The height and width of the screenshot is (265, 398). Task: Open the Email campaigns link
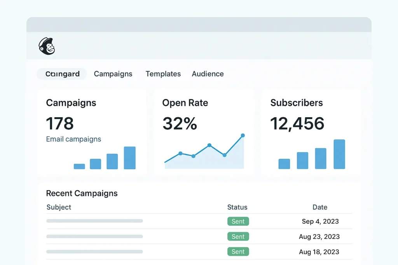[x=73, y=139]
